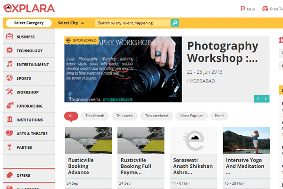The height and width of the screenshot is (189, 283).
Task: Click the Rusticville Booking Full Payme... title
Action: click(x=136, y=166)
